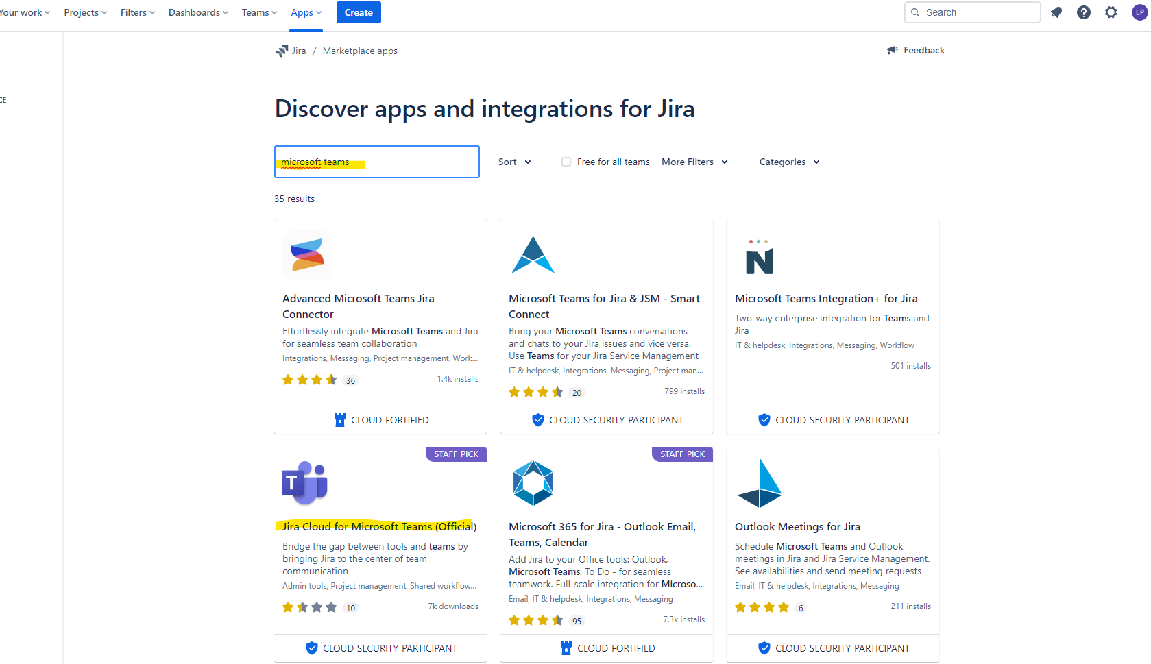The width and height of the screenshot is (1151, 664).
Task: Open the Categories dropdown
Action: [x=788, y=162]
